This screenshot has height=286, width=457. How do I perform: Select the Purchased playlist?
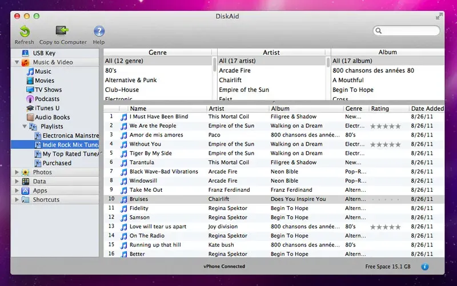coord(57,163)
